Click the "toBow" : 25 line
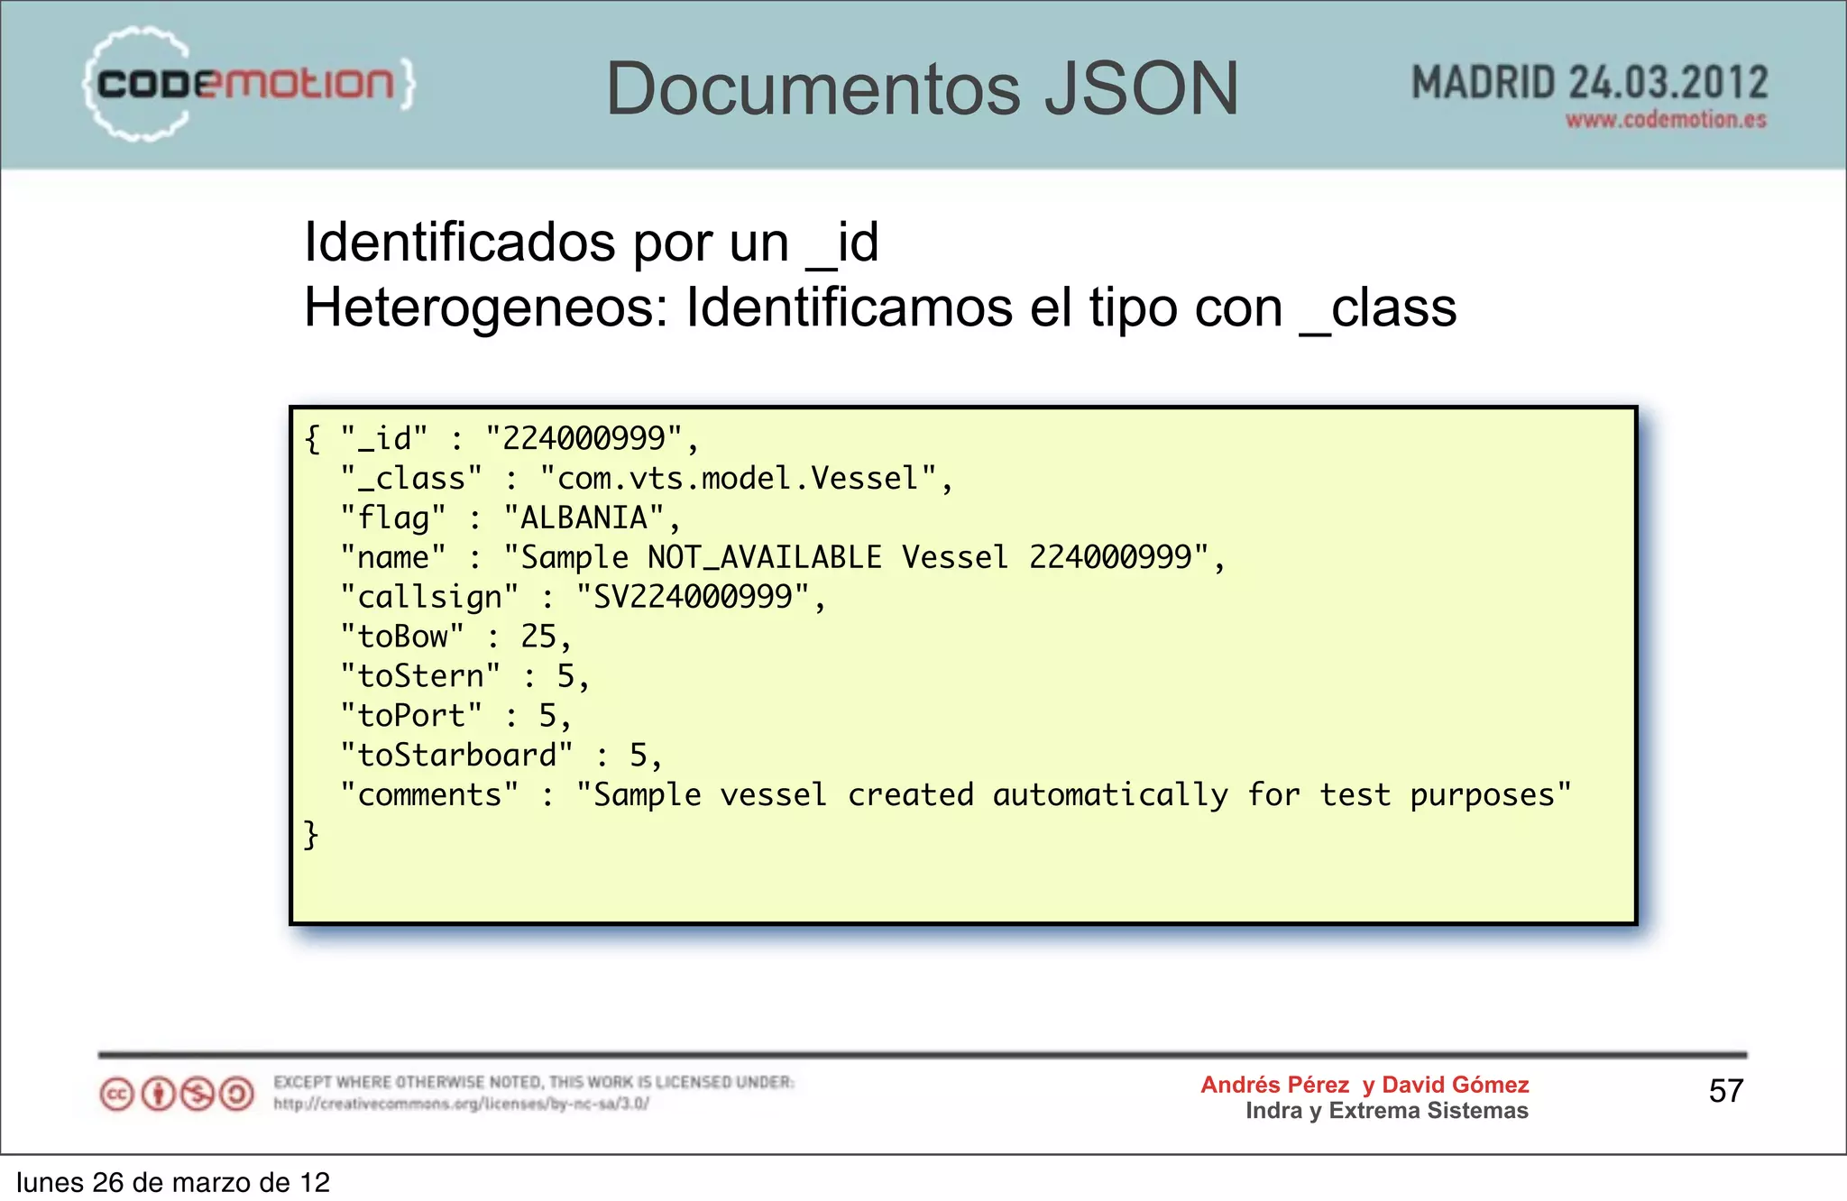The image size is (1847, 1201). pyautogui.click(x=455, y=637)
